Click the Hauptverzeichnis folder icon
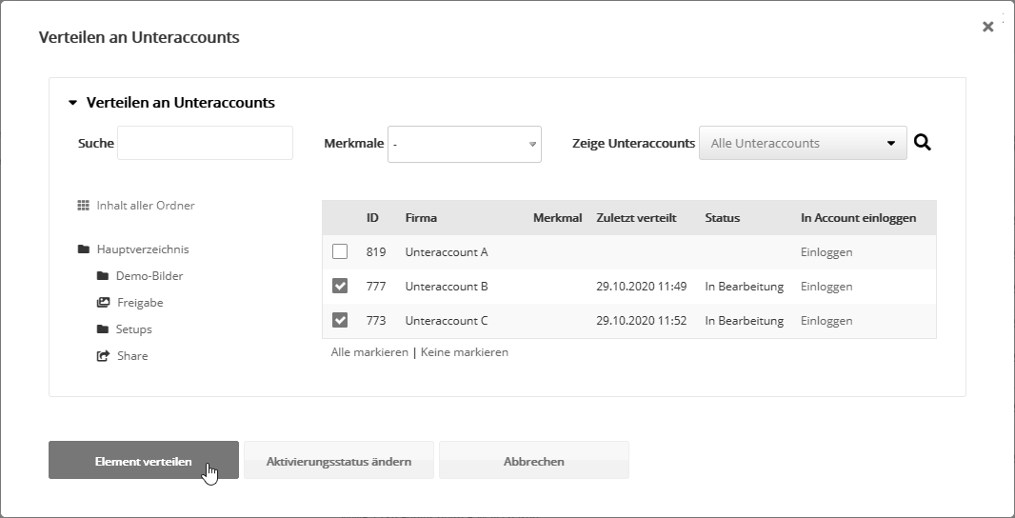 point(84,249)
